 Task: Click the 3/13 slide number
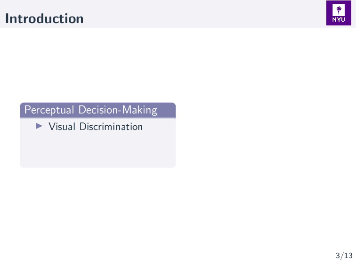click(344, 256)
